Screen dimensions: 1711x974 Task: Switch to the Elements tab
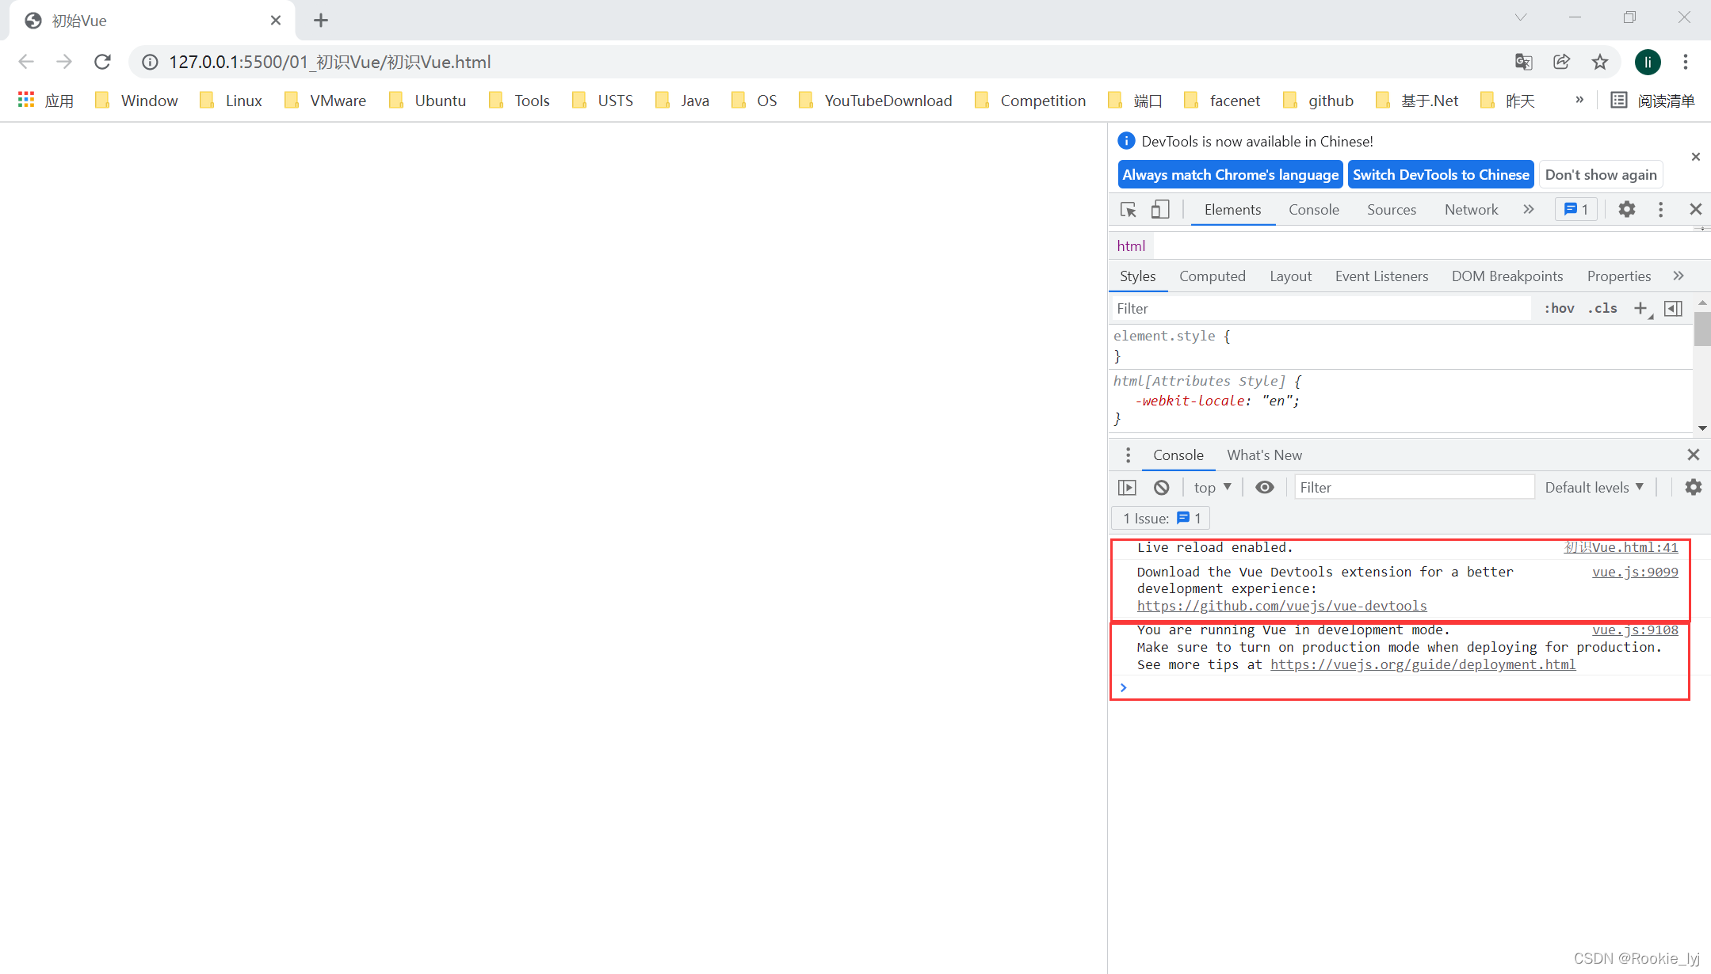pos(1232,209)
